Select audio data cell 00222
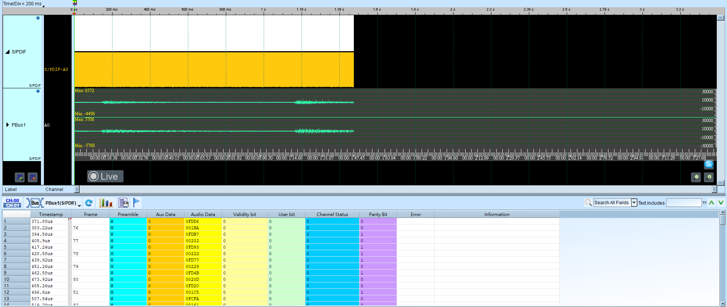This screenshot has width=727, height=307. [203, 254]
